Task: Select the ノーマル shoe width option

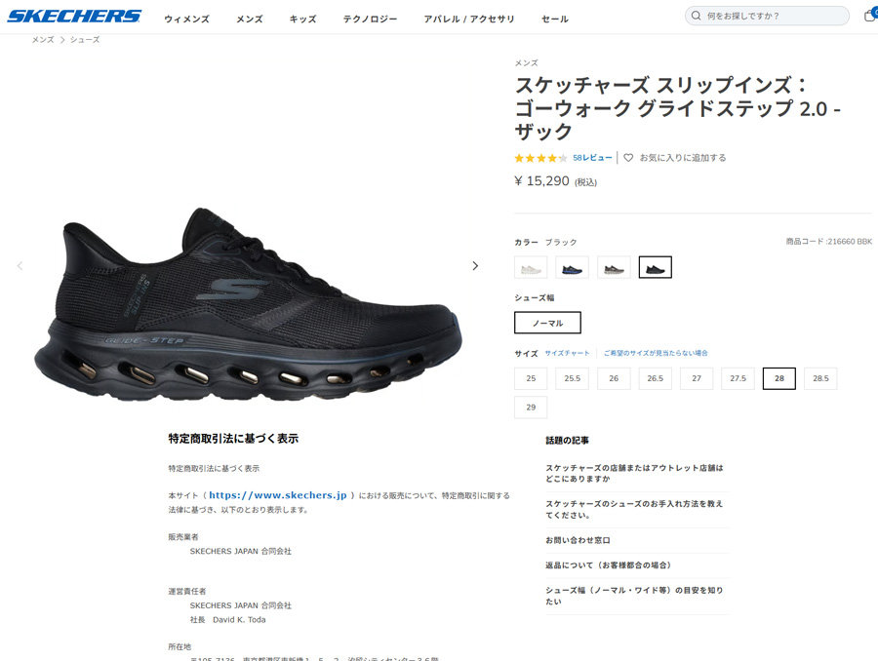Action: (547, 323)
